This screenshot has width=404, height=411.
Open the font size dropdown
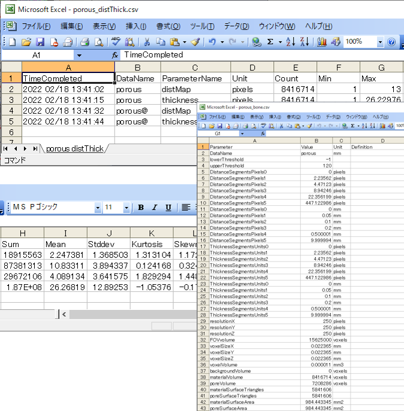pyautogui.click(x=126, y=208)
